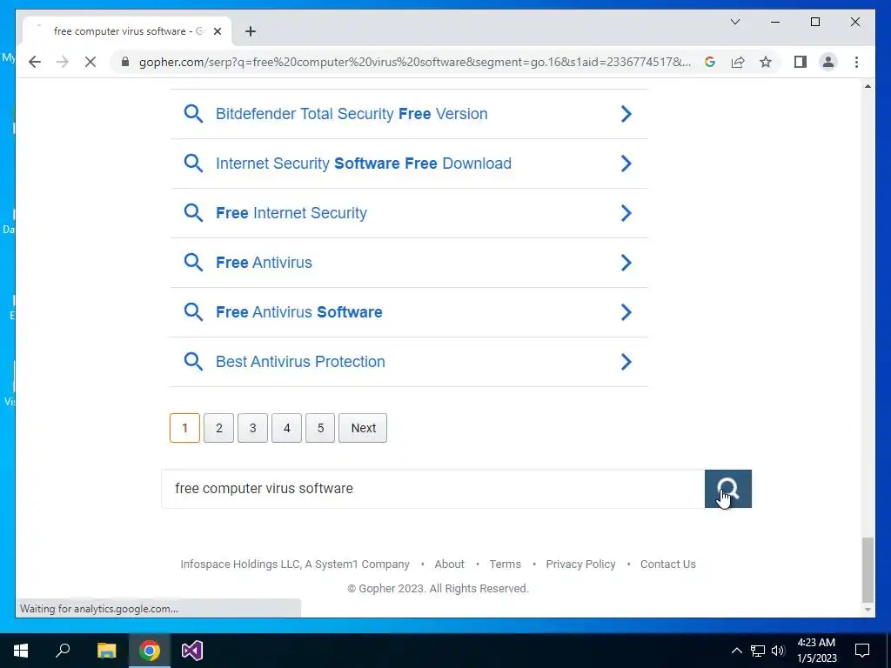This screenshot has height=668, width=891.
Task: Expand chevron for Best Antivirus Protection row
Action: coord(626,361)
